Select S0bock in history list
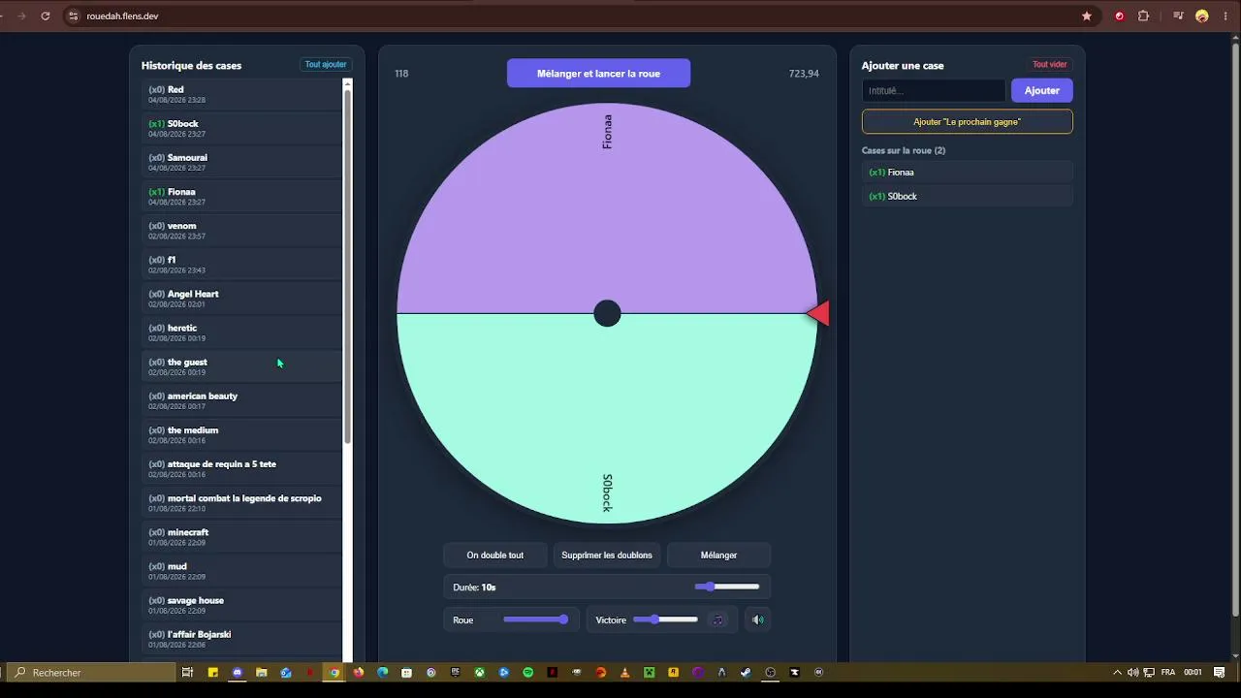1241x698 pixels. [x=241, y=128]
